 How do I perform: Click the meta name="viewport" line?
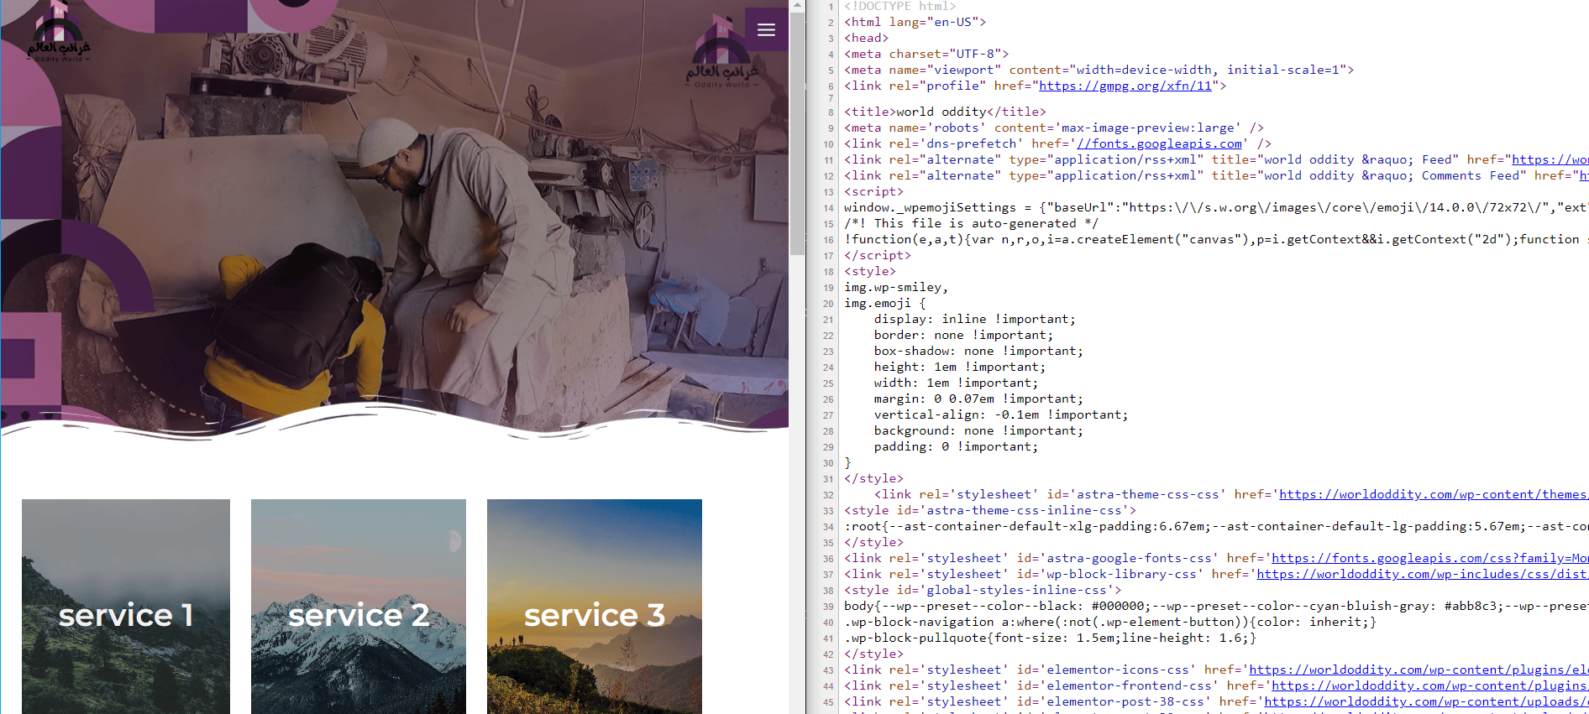click(1099, 70)
